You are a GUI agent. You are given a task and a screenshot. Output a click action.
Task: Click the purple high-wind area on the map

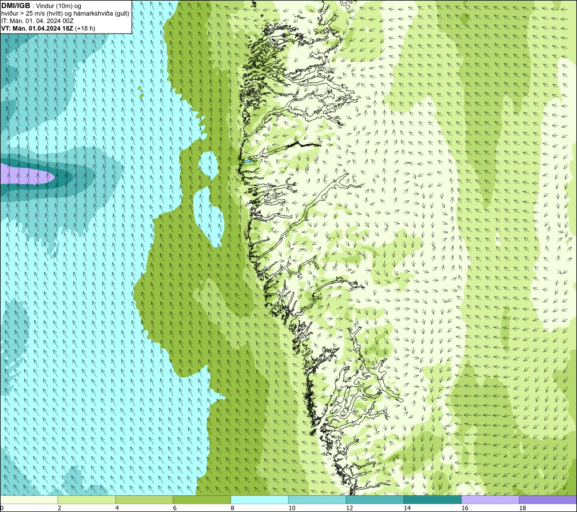pos(26,174)
